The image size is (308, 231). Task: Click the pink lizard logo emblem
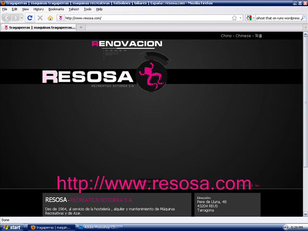coord(151,76)
